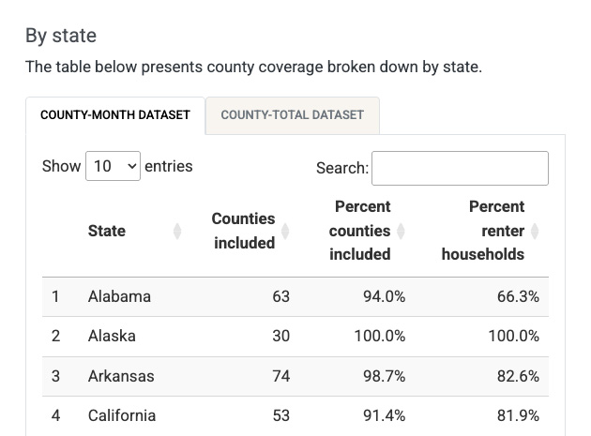Click Alaska's 30 counties value
591x436 pixels.
click(x=280, y=336)
